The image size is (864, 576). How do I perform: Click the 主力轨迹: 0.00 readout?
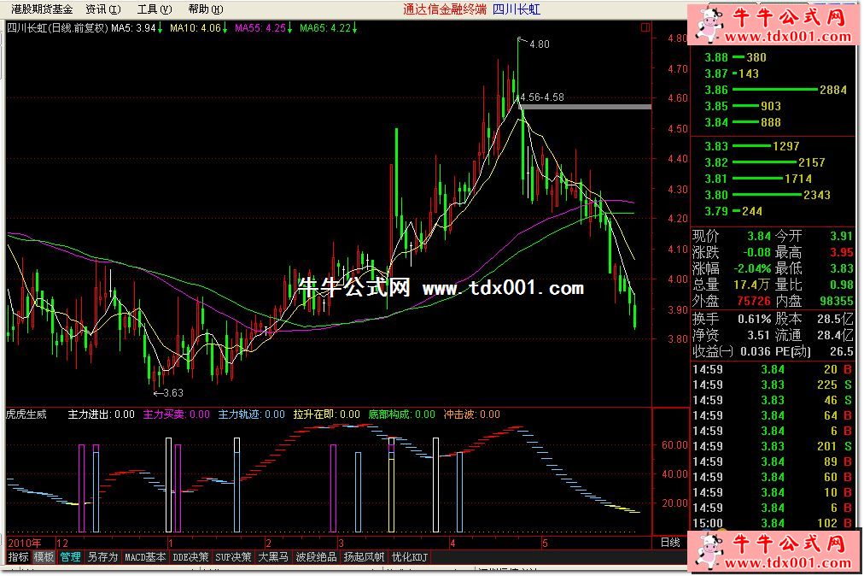coord(251,414)
